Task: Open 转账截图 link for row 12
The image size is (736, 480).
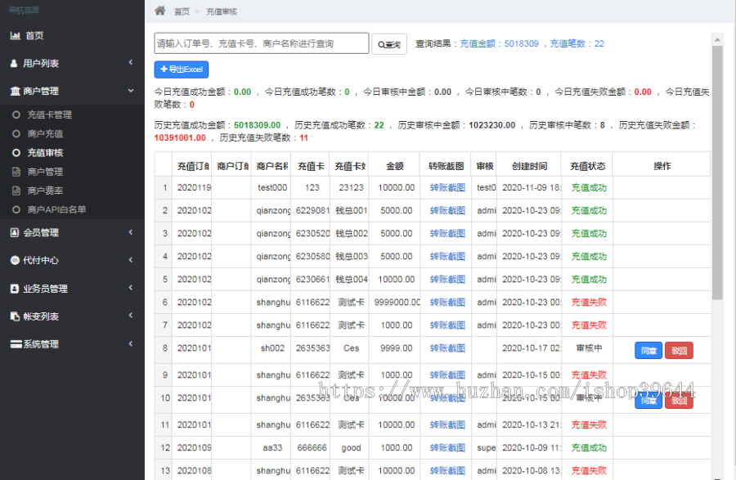Action: point(447,447)
